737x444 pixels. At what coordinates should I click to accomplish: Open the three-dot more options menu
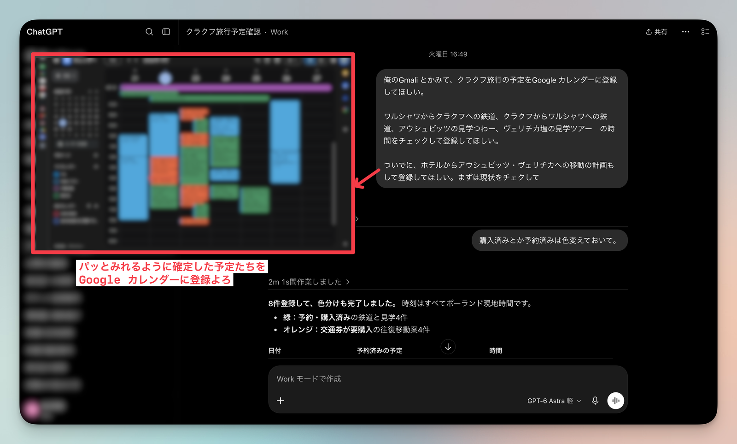coord(685,32)
